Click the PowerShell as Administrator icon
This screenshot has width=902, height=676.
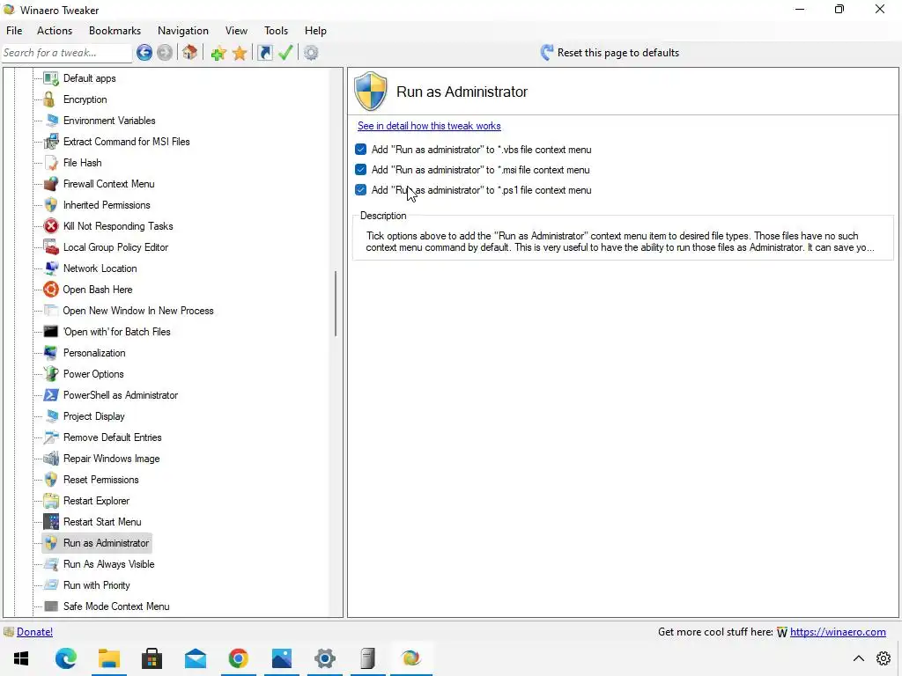(51, 395)
